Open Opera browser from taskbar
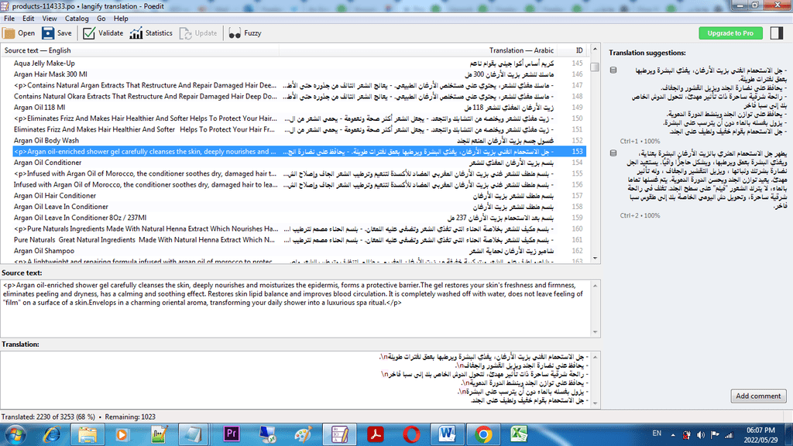793x446 pixels. click(x=411, y=434)
